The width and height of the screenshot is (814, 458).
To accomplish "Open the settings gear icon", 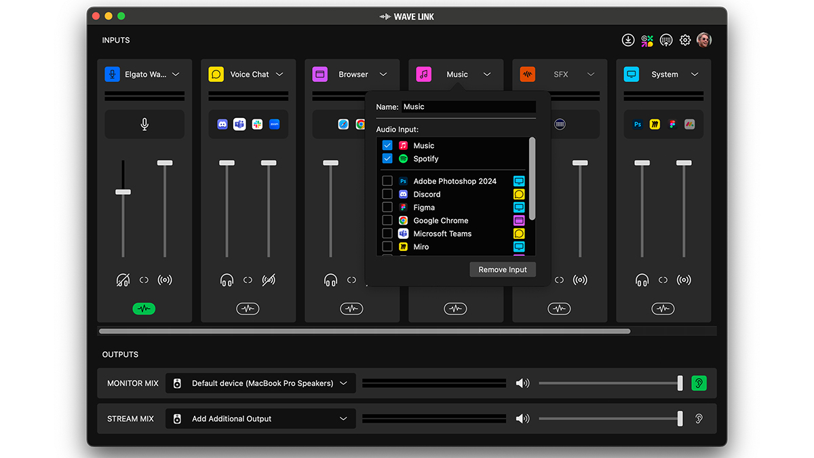I will click(685, 41).
